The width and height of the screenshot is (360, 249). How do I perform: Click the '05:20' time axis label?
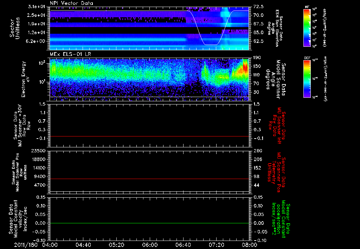click(117, 245)
